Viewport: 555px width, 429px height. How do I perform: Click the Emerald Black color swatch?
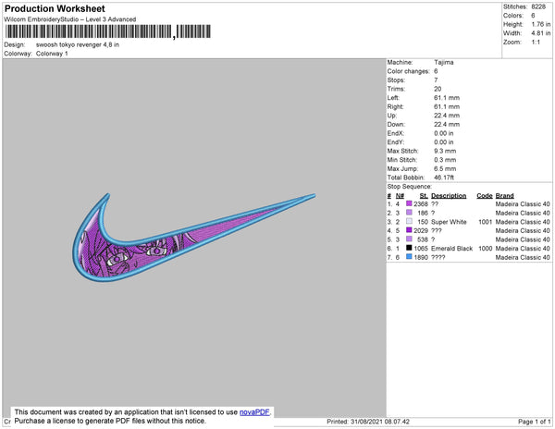click(409, 248)
